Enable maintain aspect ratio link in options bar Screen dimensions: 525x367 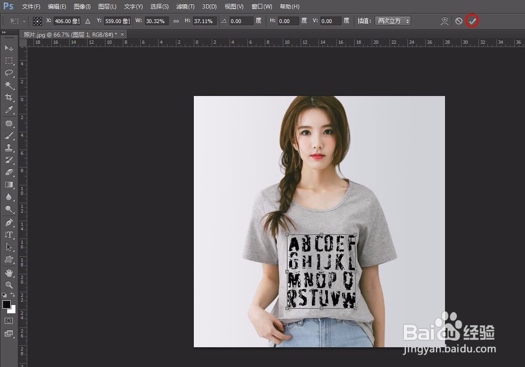click(175, 21)
